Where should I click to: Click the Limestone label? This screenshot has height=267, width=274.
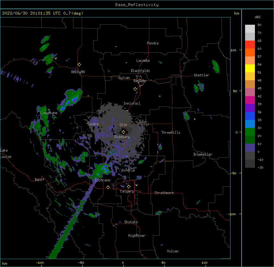(x=49, y=113)
